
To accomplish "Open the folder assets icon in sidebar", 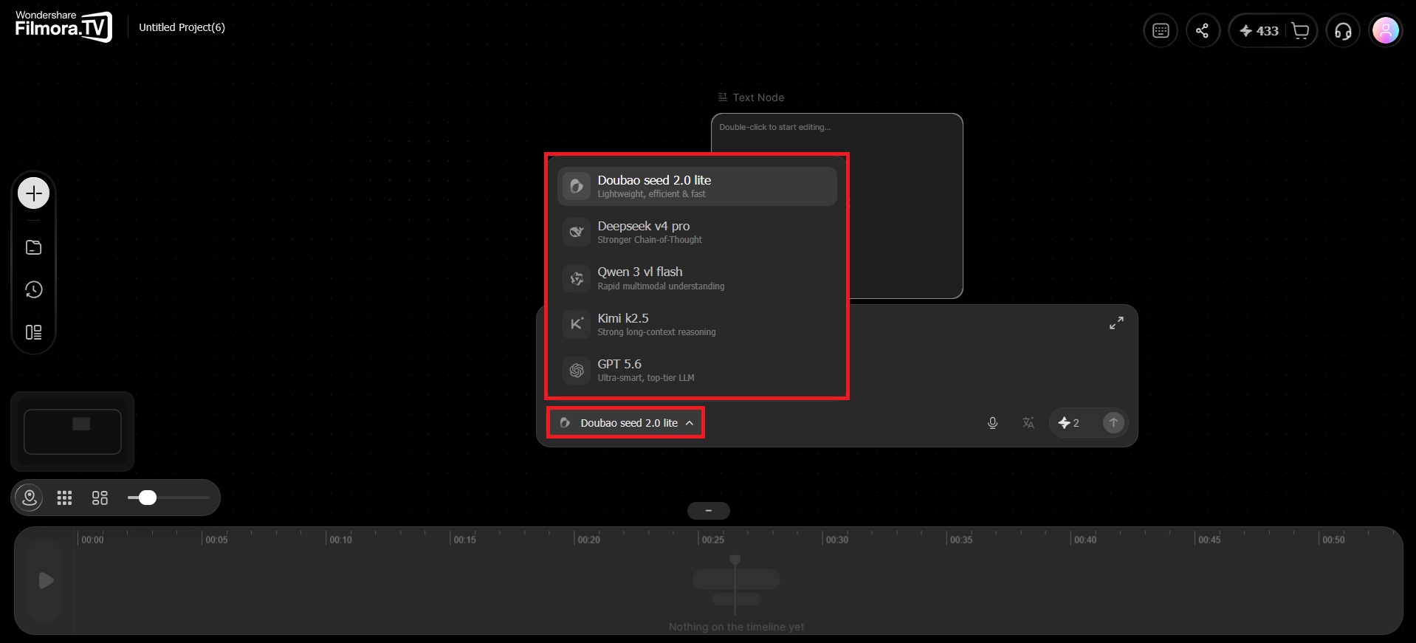I will click(x=33, y=247).
